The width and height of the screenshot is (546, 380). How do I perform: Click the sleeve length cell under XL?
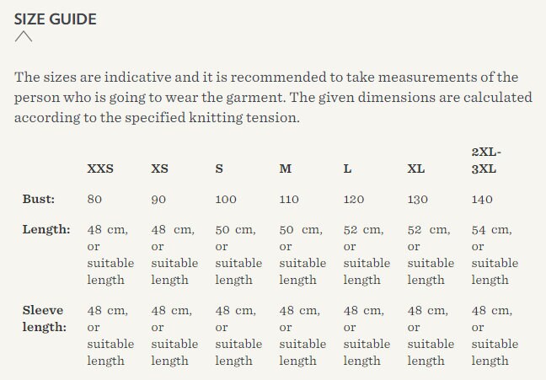pos(431,335)
